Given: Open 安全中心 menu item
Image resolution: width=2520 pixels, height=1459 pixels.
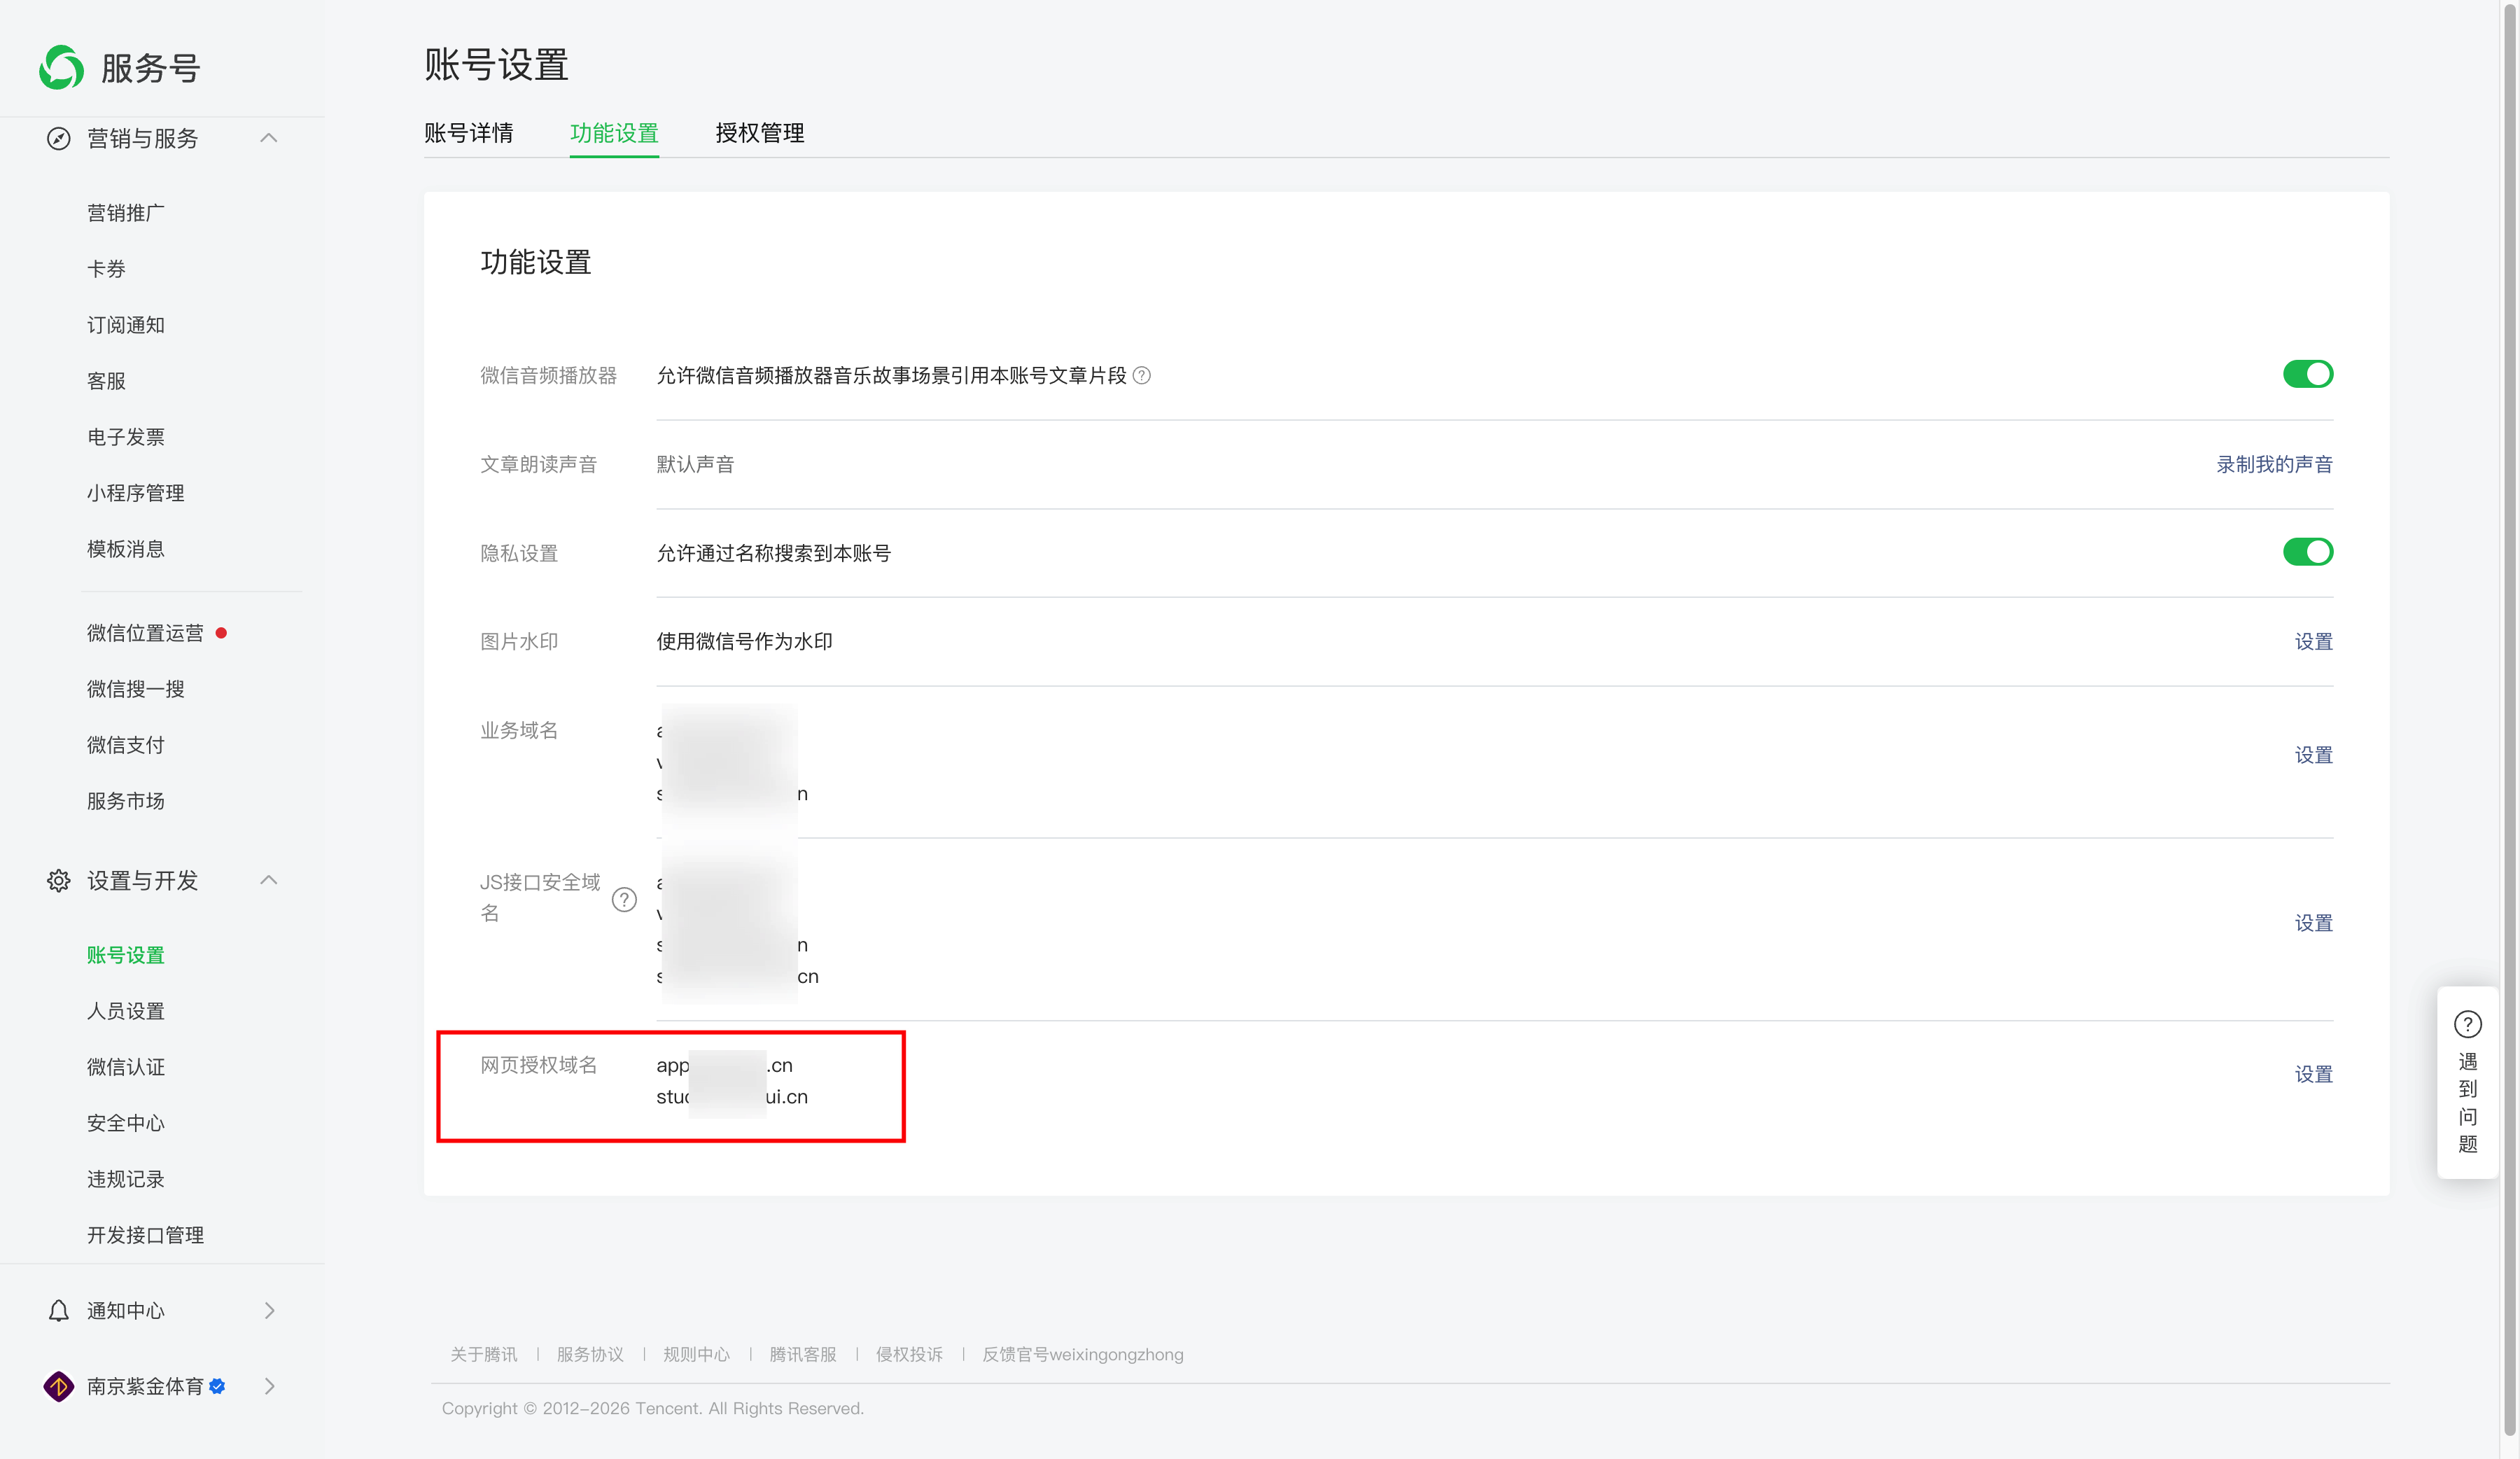Looking at the screenshot, I should coord(126,1123).
